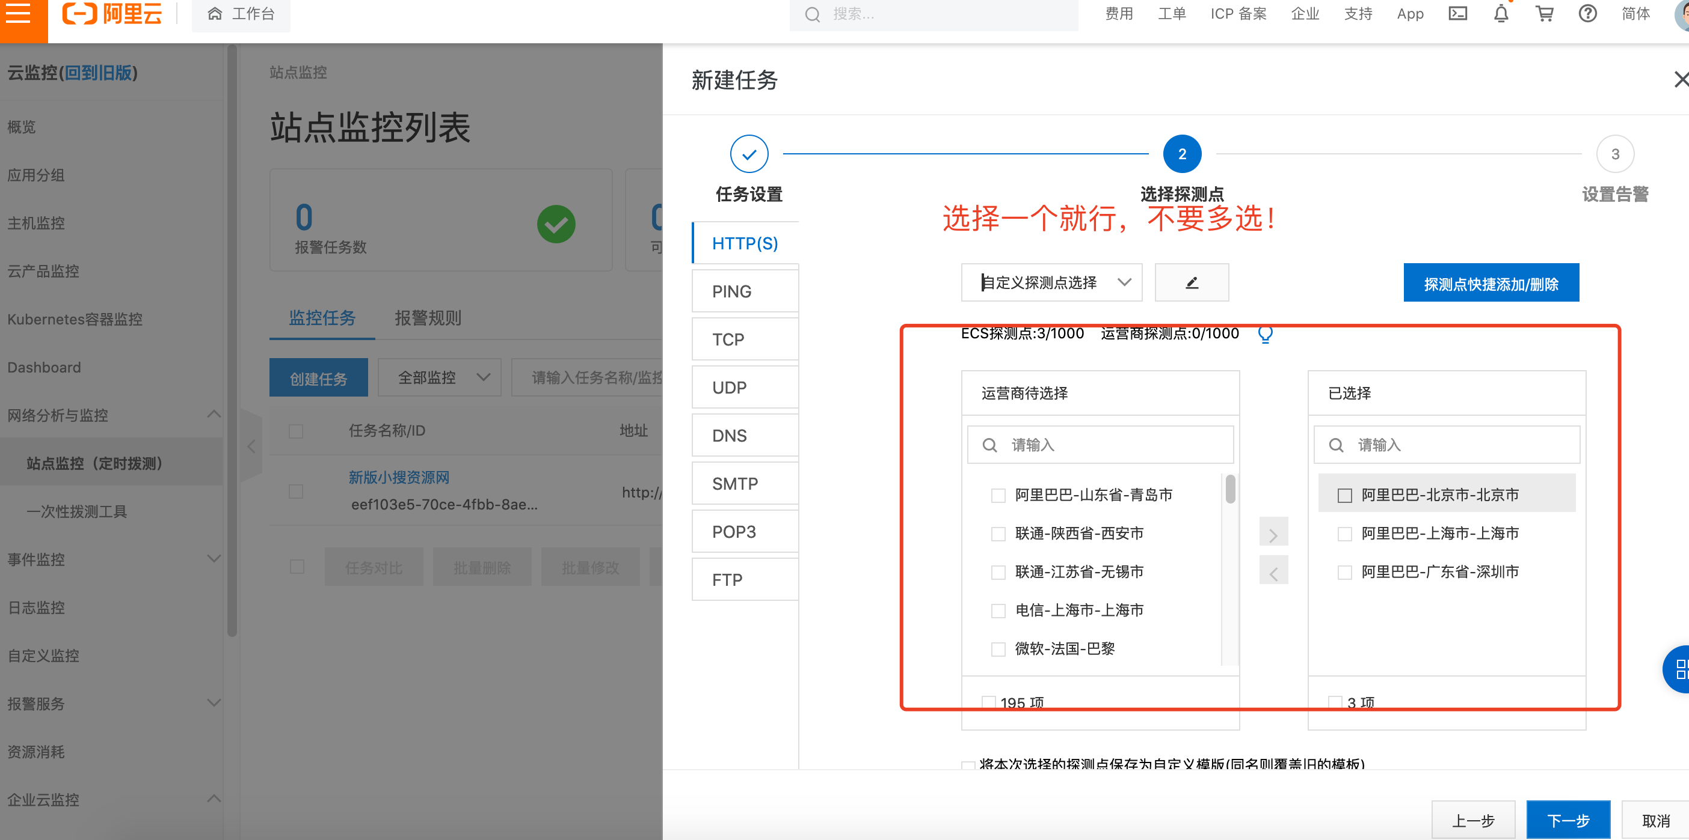This screenshot has height=840, width=1689.
Task: Expand 报警服务 sidebar section
Action: point(214,703)
